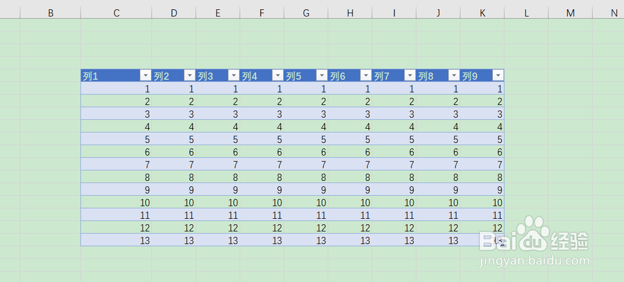
Task: Open the 列2 filter dropdown
Action: 190,75
